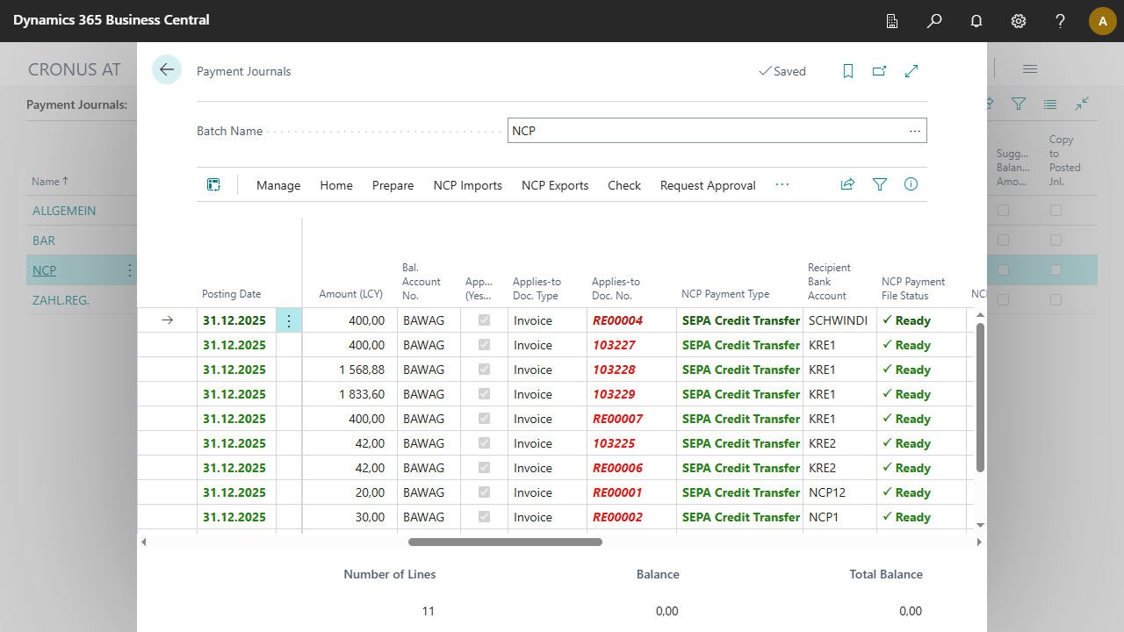This screenshot has height=632, width=1124.
Task: Select the NCP12 recipient bank cell
Action: coord(839,492)
